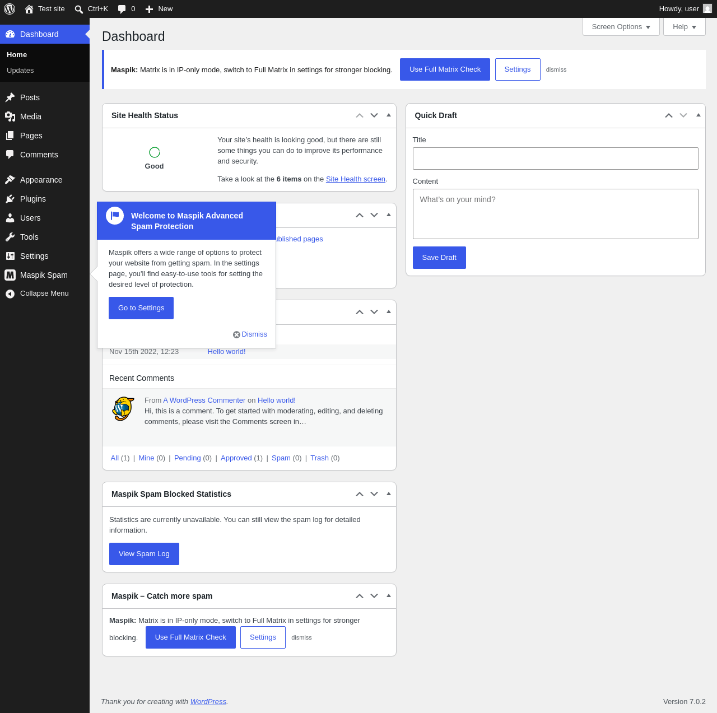The width and height of the screenshot is (717, 713).
Task: Expand the Help dropdown
Action: click(x=685, y=27)
